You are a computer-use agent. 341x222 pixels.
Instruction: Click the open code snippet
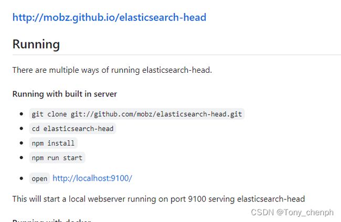[x=39, y=179]
